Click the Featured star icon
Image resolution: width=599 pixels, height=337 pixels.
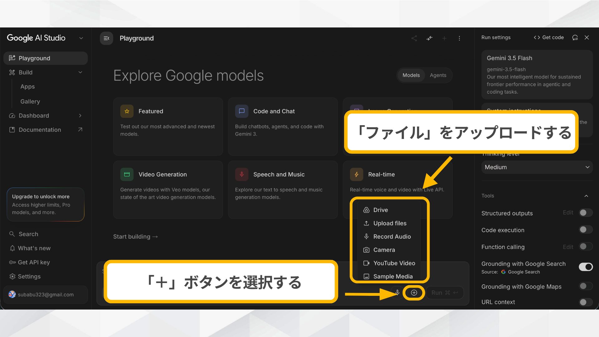[x=127, y=111]
